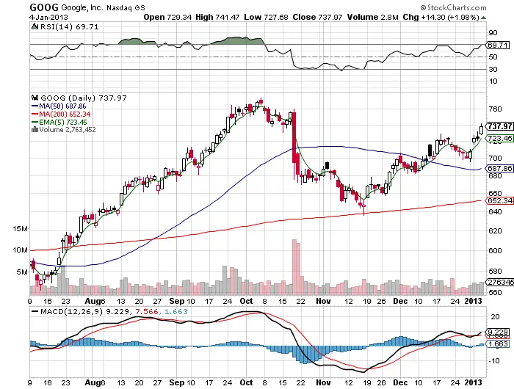Select the GOOG ticker symbol in the title
Viewport: 514px width, 389px height.
(44, 7)
